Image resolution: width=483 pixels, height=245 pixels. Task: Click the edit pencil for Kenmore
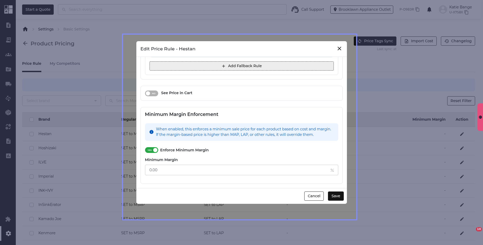click(x=462, y=233)
